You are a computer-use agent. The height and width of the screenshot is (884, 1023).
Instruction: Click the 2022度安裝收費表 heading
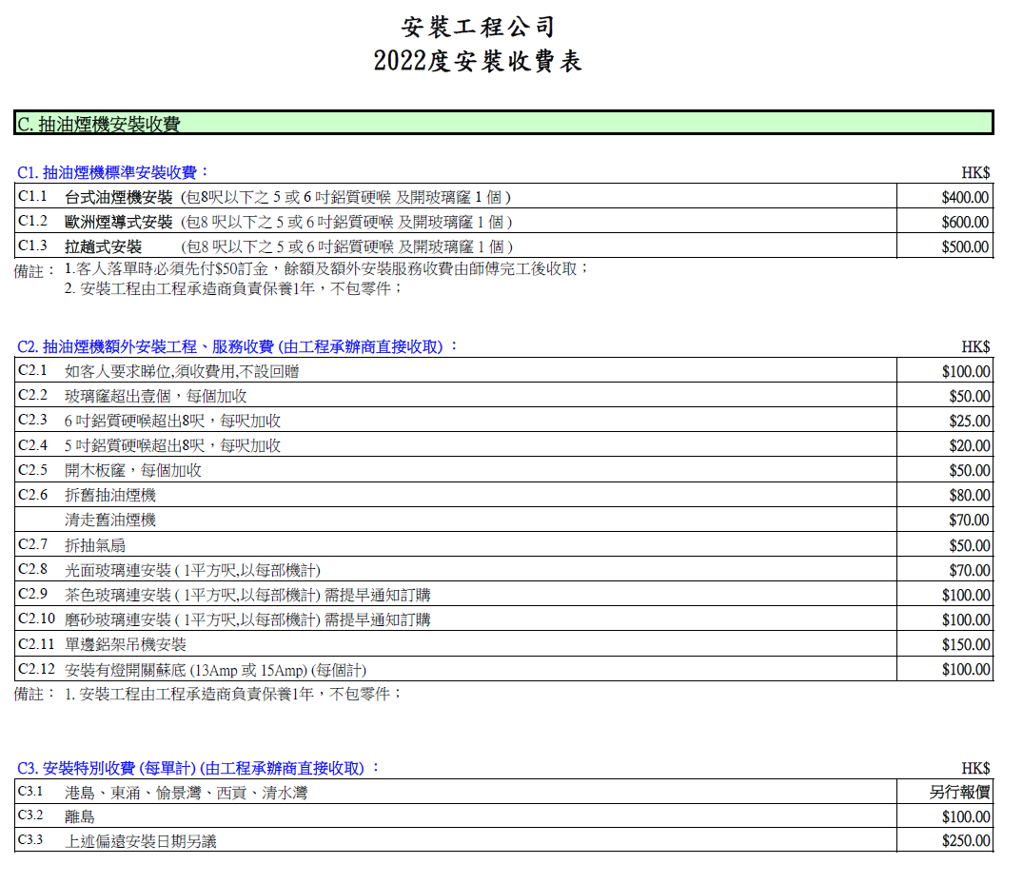[x=478, y=62]
